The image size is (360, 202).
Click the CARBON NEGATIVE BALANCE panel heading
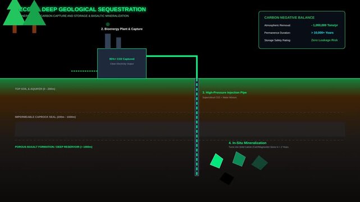[x=289, y=17]
